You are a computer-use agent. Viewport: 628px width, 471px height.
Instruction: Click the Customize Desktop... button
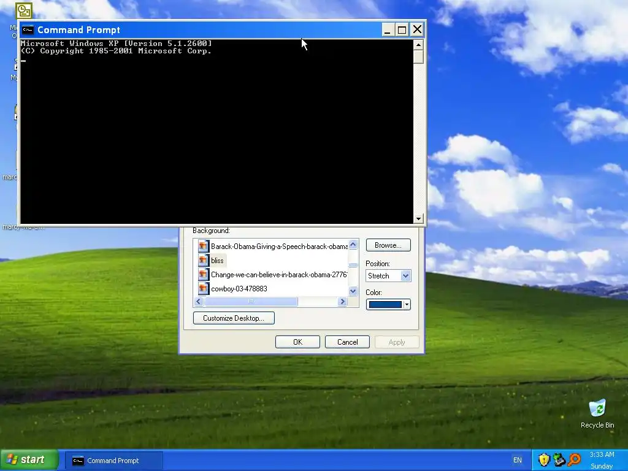click(x=234, y=318)
